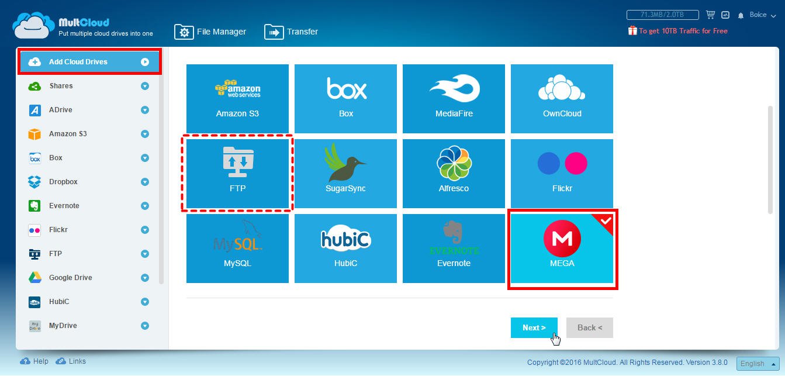Click the Next button
This screenshot has width=785, height=376.
(x=533, y=327)
